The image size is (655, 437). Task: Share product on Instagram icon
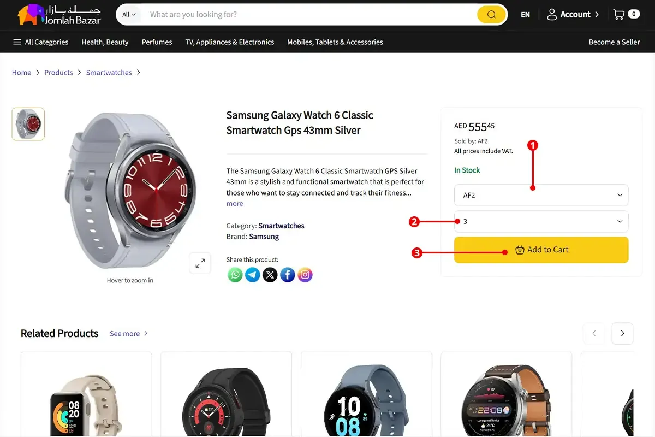coord(305,274)
